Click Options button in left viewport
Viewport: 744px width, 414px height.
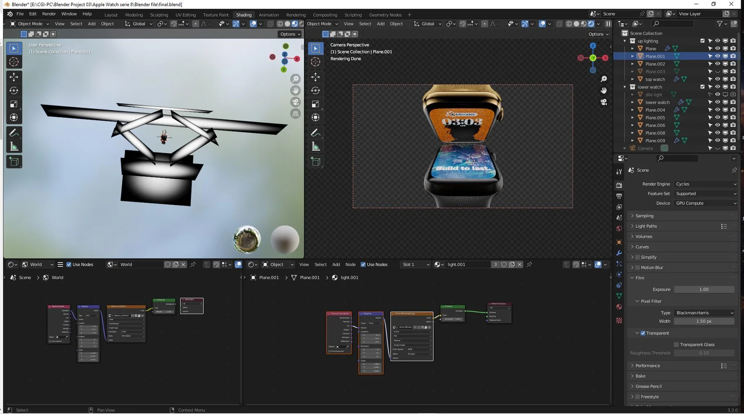click(290, 34)
